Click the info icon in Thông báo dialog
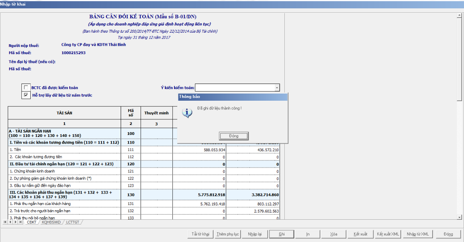464x242 pixels. click(187, 113)
